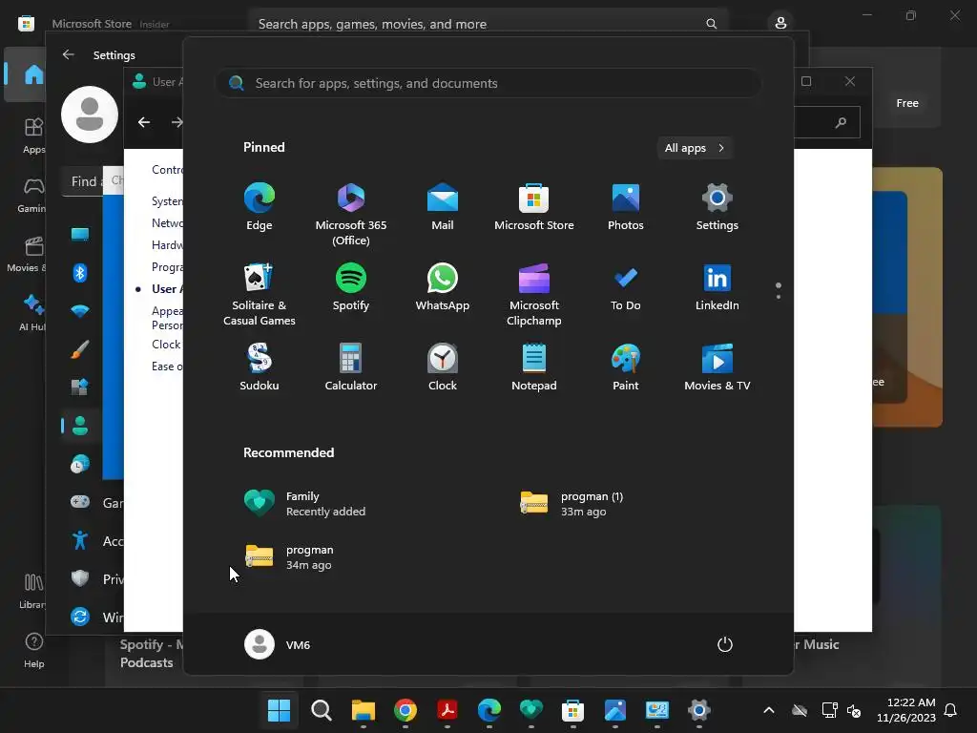The width and height of the screenshot is (977, 733).
Task: Open Adobe Acrobat from the taskbar
Action: [x=447, y=710]
